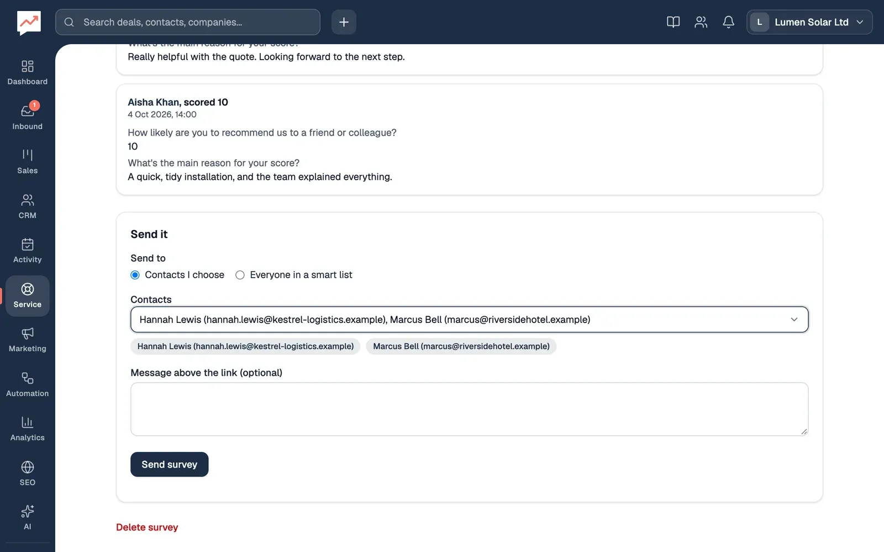Click the plus quick-add button

pyautogui.click(x=344, y=22)
